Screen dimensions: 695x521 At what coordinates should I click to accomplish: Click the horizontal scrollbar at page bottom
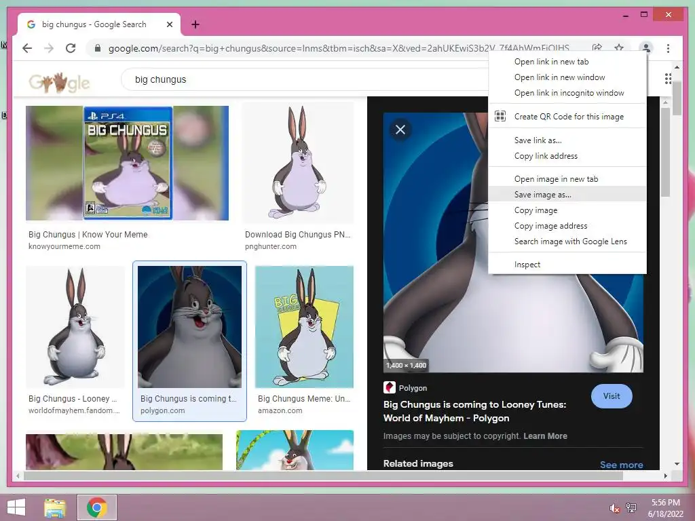[x=323, y=476]
